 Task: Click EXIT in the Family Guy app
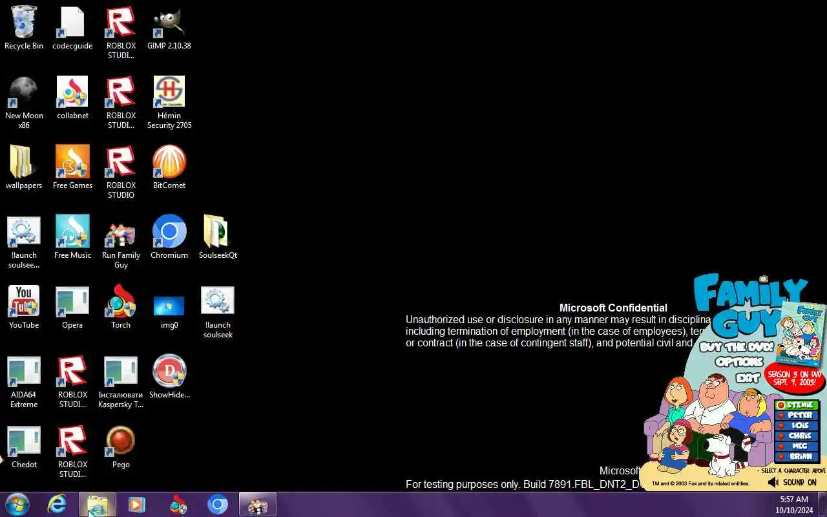748,378
